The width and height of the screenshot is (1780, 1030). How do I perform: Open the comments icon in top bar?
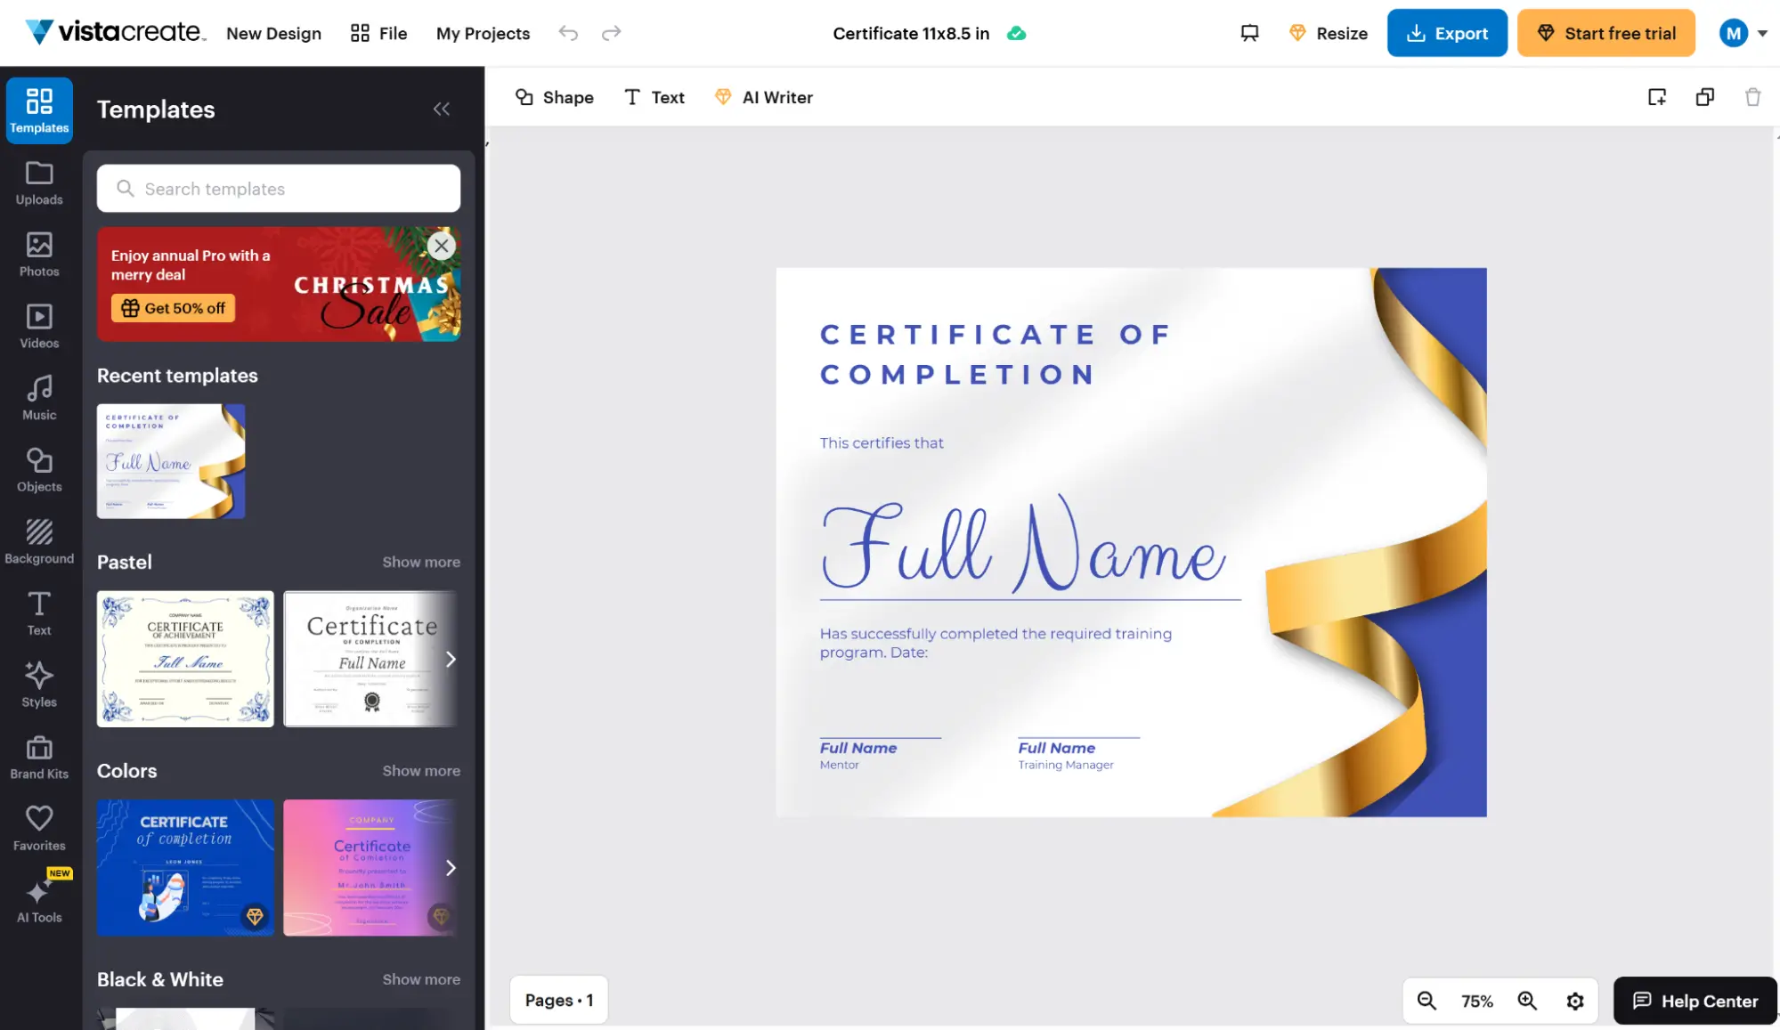pyautogui.click(x=1249, y=33)
